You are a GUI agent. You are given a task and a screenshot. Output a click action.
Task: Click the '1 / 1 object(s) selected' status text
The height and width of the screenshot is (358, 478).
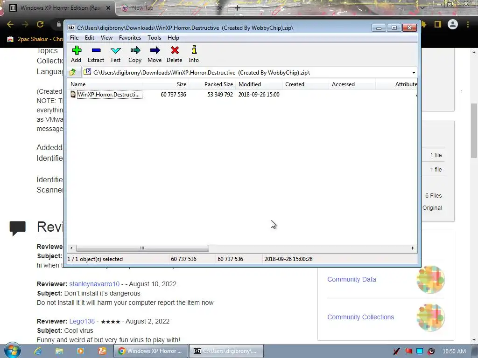pyautogui.click(x=95, y=259)
